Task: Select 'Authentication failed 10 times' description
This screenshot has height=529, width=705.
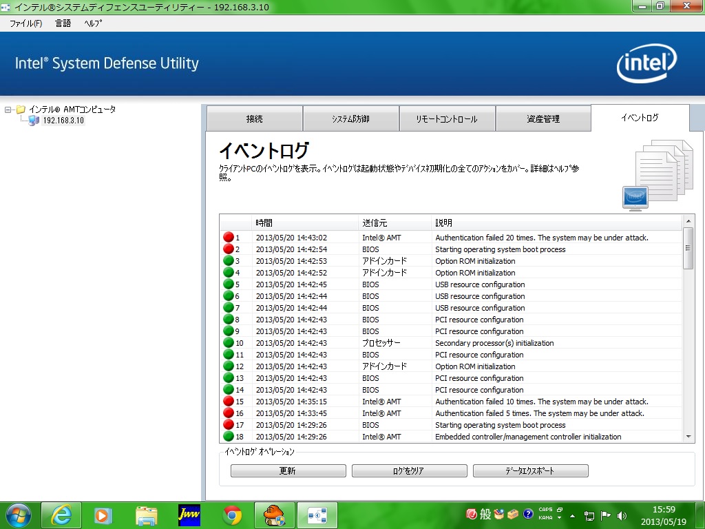Action: point(542,402)
